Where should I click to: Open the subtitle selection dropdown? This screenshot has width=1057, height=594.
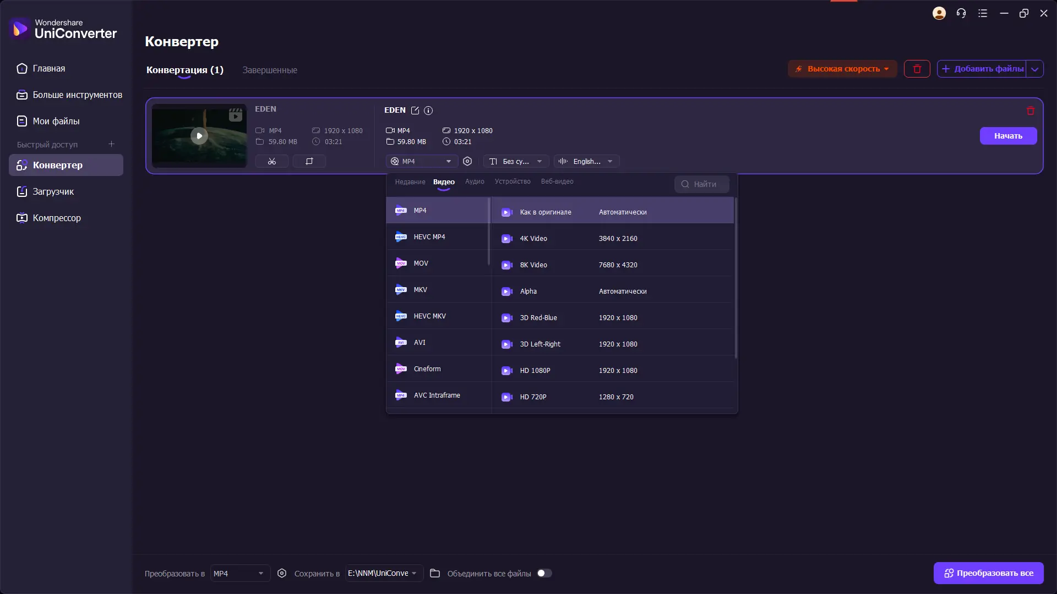point(516,161)
